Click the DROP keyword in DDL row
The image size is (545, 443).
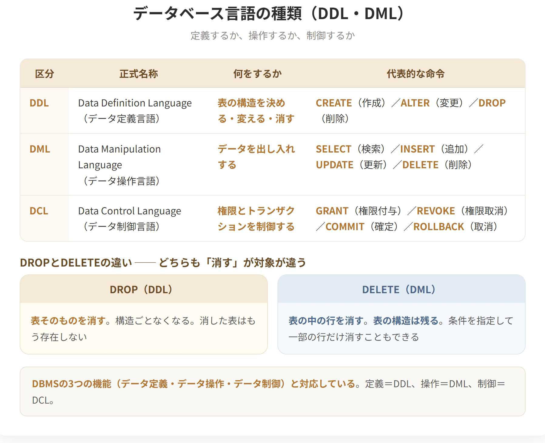492,103
